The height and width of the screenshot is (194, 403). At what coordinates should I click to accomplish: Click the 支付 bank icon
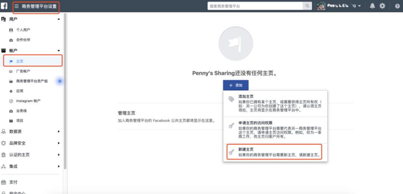4,182
